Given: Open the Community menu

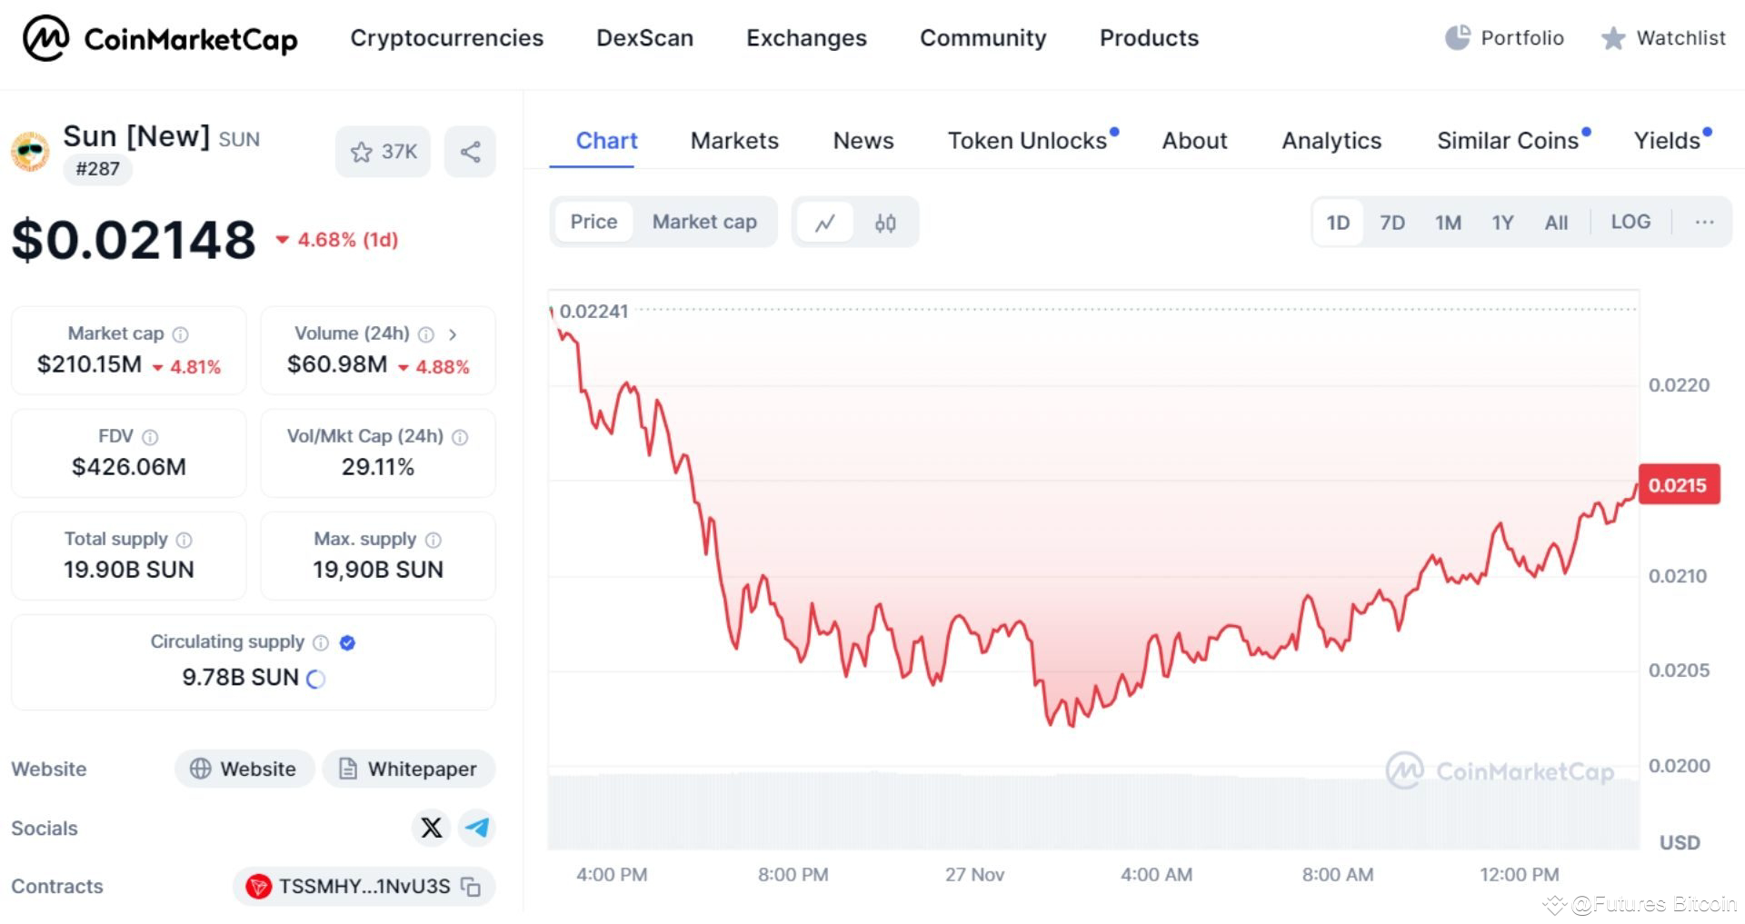Looking at the screenshot, I should point(983,38).
